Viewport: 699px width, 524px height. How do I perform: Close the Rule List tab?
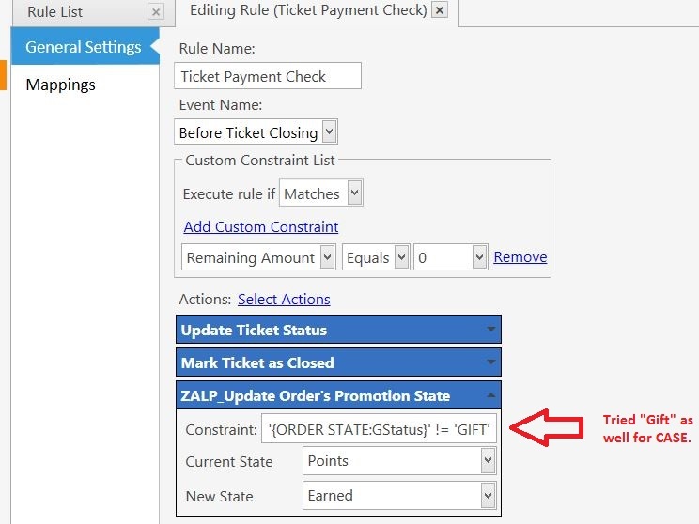(x=156, y=12)
